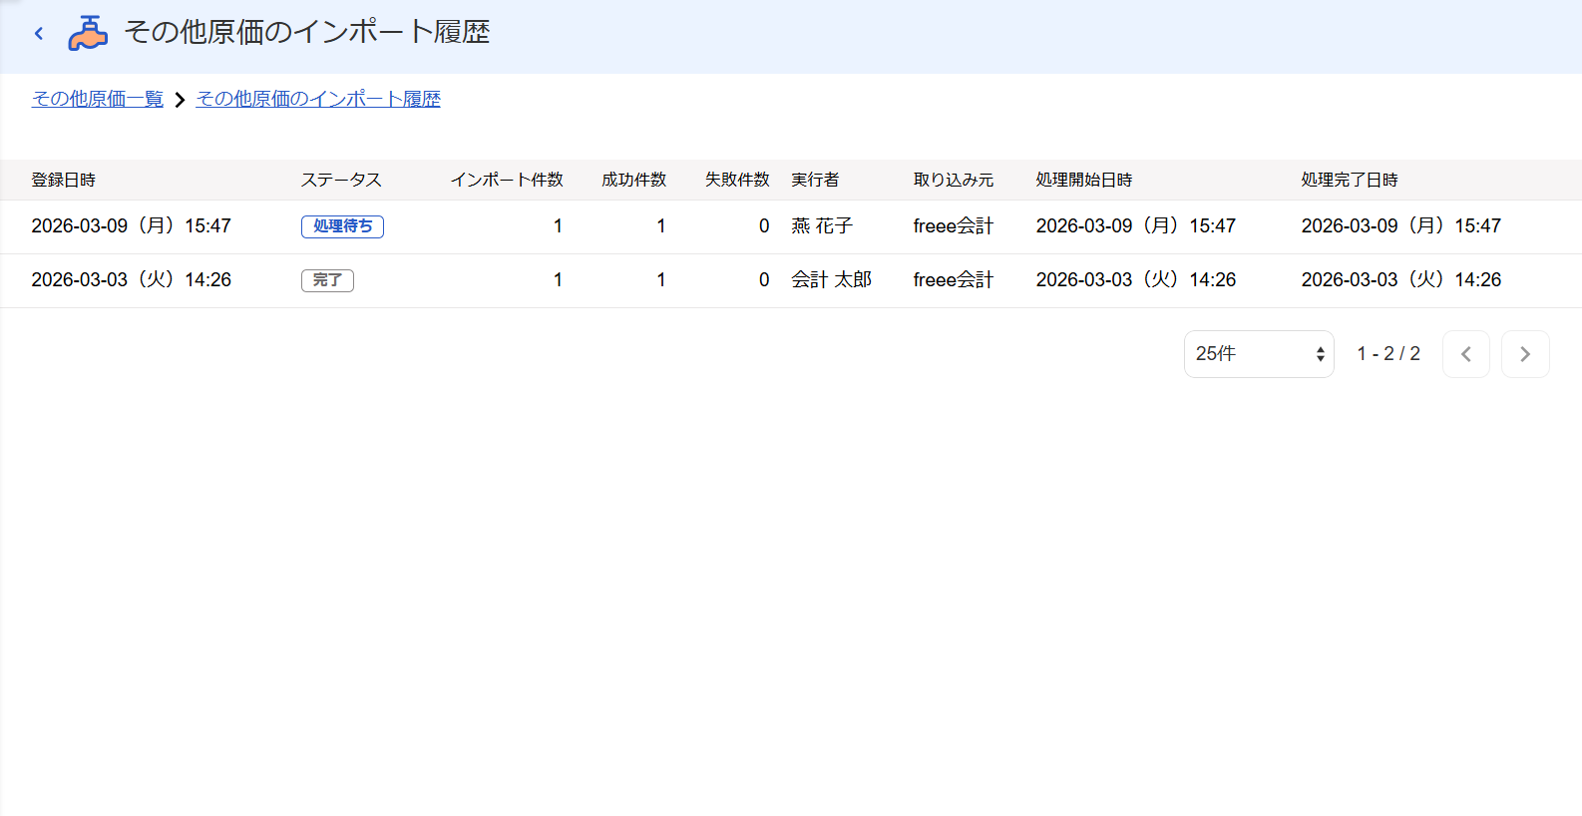Go to next page arrow button
This screenshot has width=1582, height=816.
tap(1525, 354)
